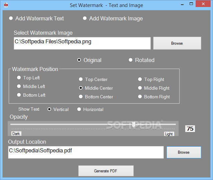Click the 'Show Text' label

point(29,109)
